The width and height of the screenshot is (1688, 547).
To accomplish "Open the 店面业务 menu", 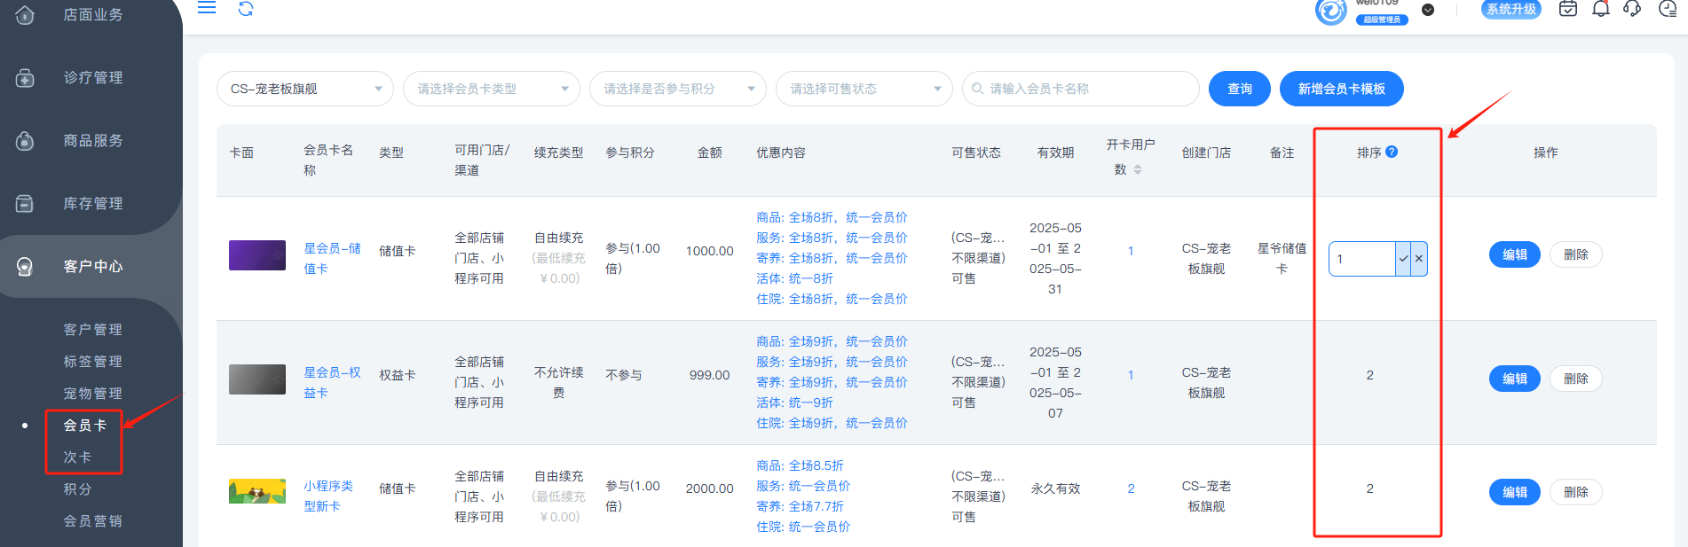I will 91,15.
